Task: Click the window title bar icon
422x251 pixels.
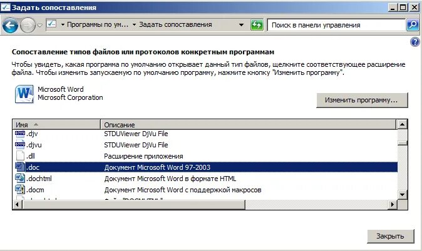Action: pos(6,7)
